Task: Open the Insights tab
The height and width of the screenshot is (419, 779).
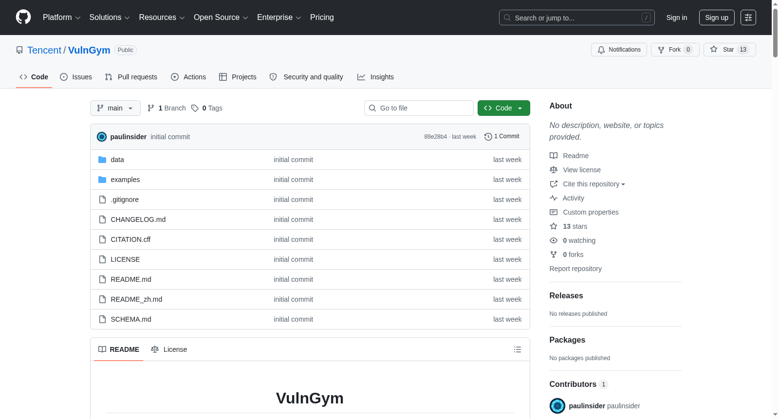Action: point(375,77)
